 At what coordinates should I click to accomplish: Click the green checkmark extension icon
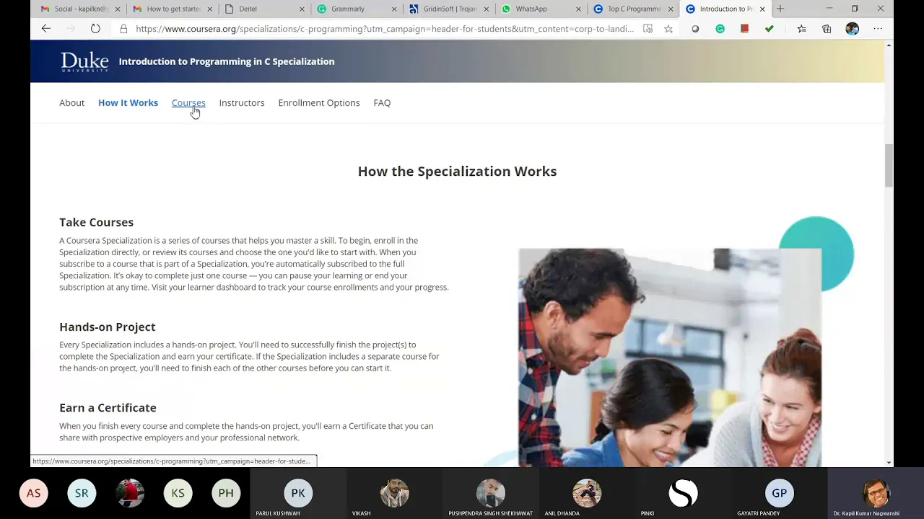pyautogui.click(x=769, y=29)
